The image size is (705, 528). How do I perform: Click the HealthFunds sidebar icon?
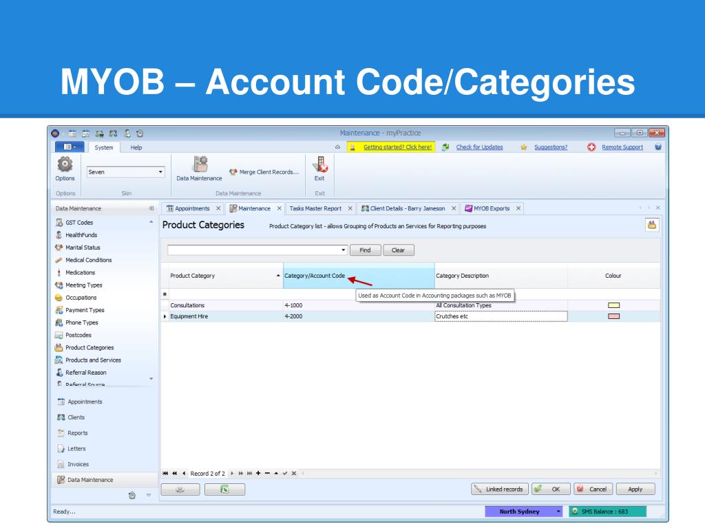click(x=59, y=235)
